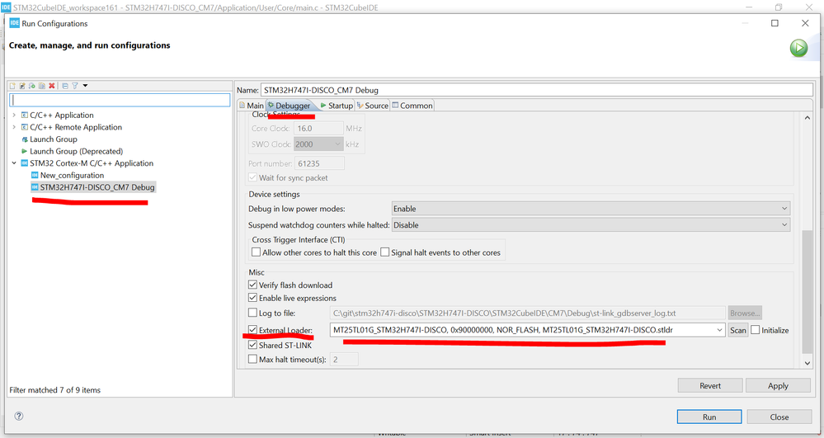Viewport: 824px width, 438px height.
Task: Click the Apply button
Action: point(778,385)
